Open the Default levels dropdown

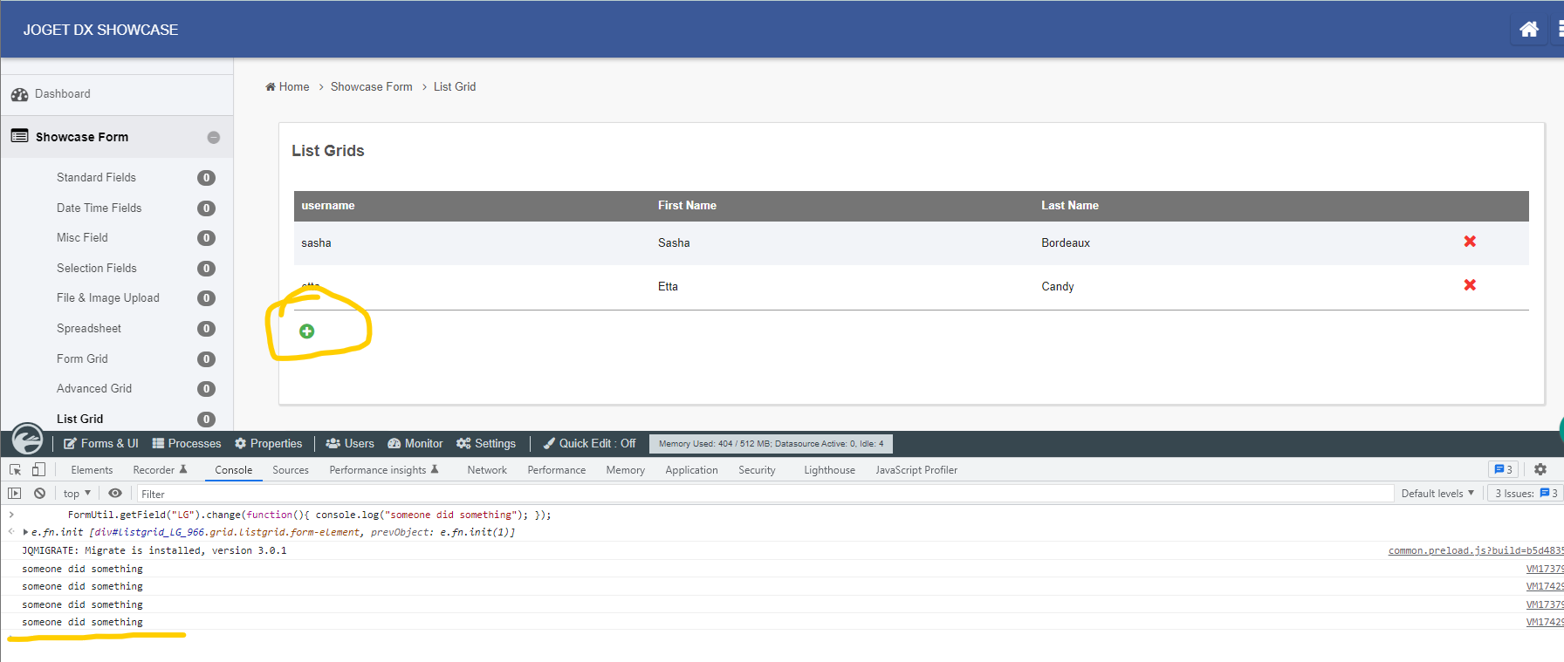point(1437,494)
